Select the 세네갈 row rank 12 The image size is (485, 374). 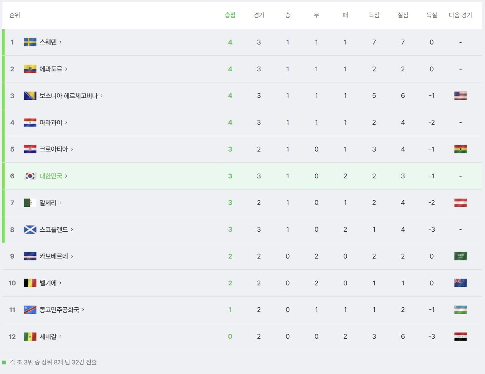click(x=242, y=336)
